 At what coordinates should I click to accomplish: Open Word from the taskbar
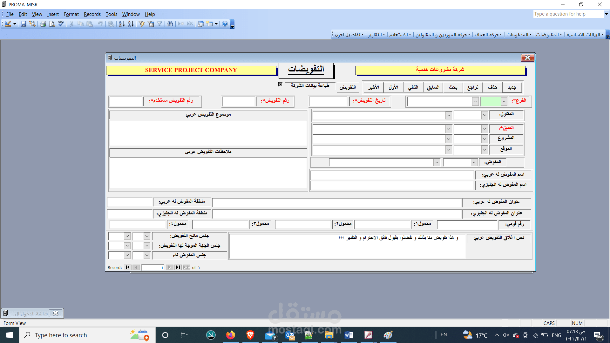[349, 335]
